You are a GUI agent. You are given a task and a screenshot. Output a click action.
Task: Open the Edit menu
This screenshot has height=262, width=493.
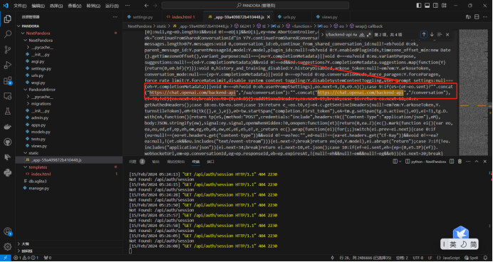point(38,6)
